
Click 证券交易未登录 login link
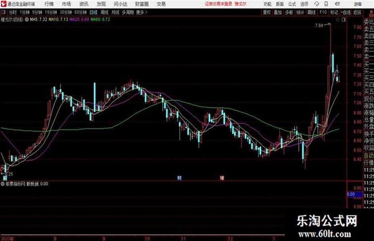coord(218,4)
